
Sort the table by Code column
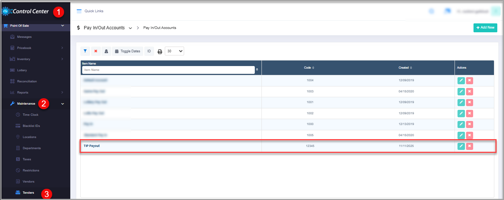click(x=309, y=68)
